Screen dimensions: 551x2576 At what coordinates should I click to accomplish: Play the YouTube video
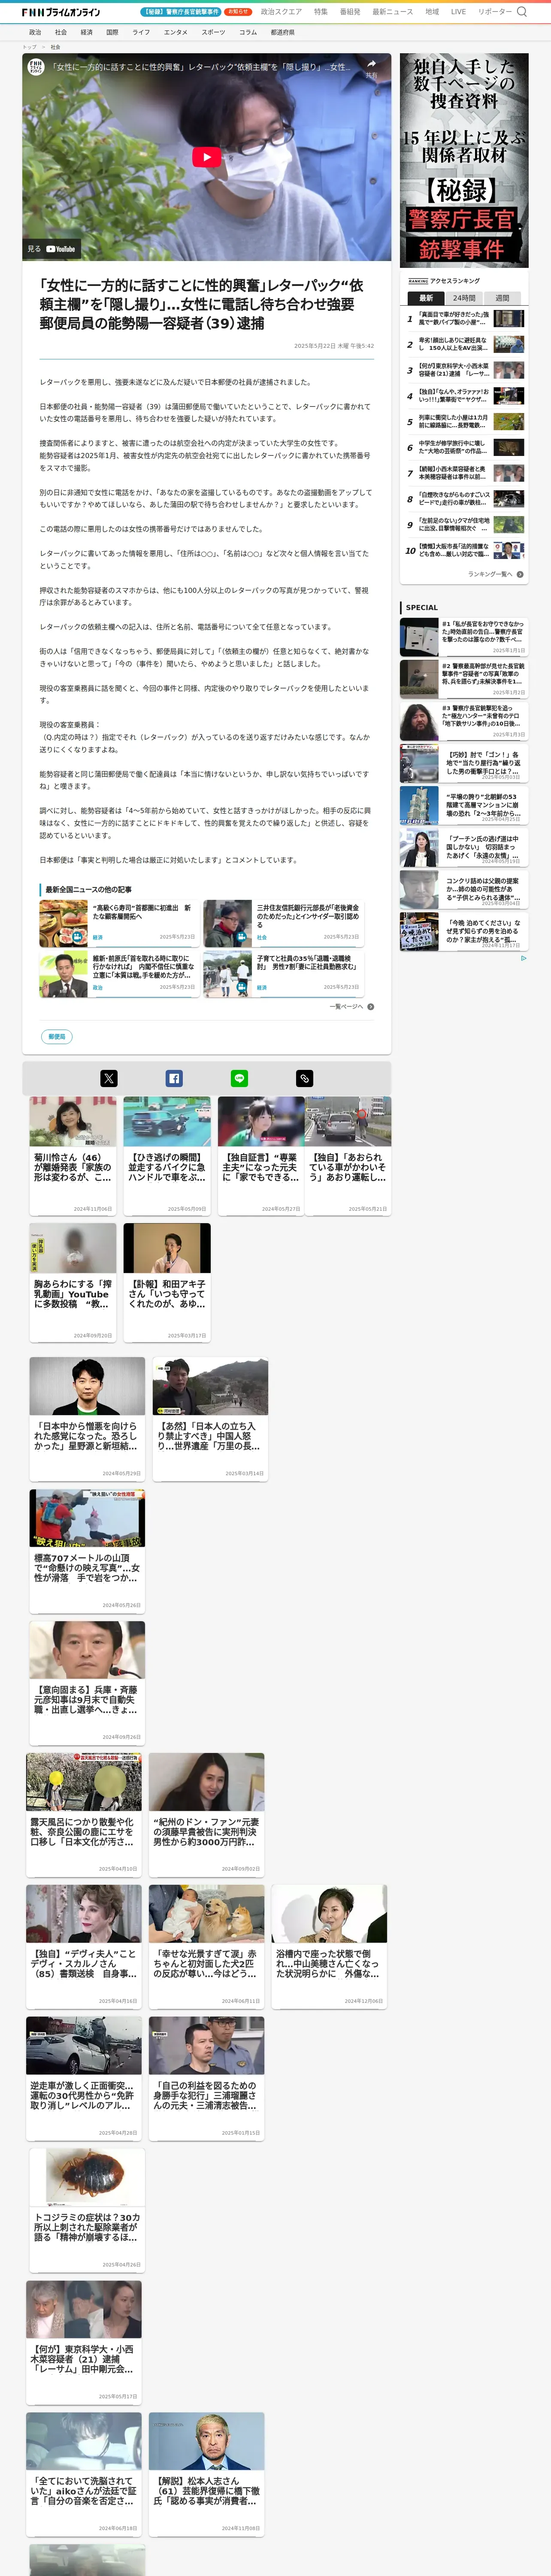207,157
